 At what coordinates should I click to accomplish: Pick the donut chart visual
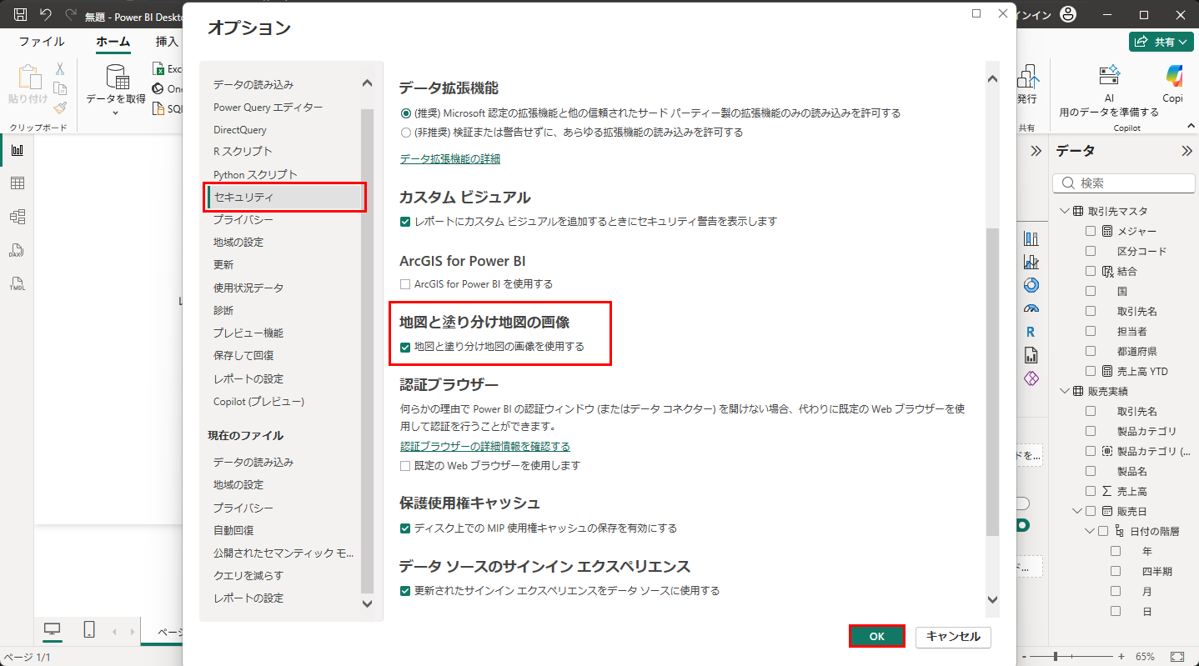1031,285
